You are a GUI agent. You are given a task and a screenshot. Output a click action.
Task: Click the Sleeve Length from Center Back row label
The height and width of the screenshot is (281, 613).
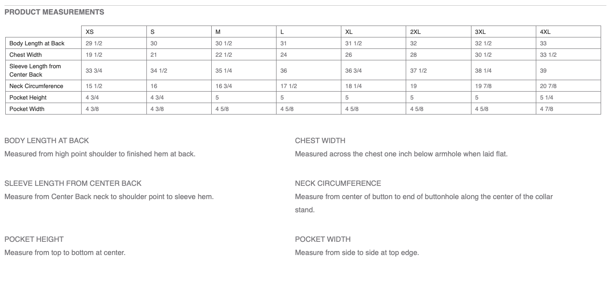point(35,70)
